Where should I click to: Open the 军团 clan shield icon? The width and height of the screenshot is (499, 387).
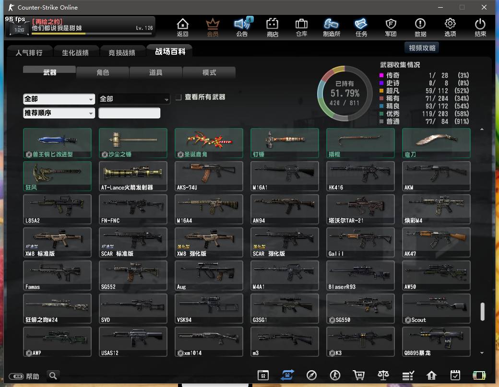click(x=391, y=27)
